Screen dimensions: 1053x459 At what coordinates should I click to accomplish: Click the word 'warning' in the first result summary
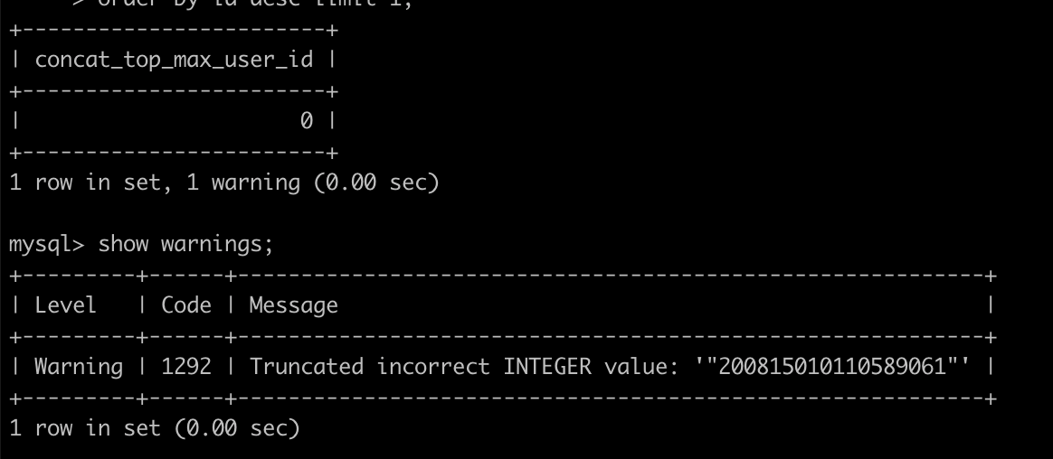(256, 183)
